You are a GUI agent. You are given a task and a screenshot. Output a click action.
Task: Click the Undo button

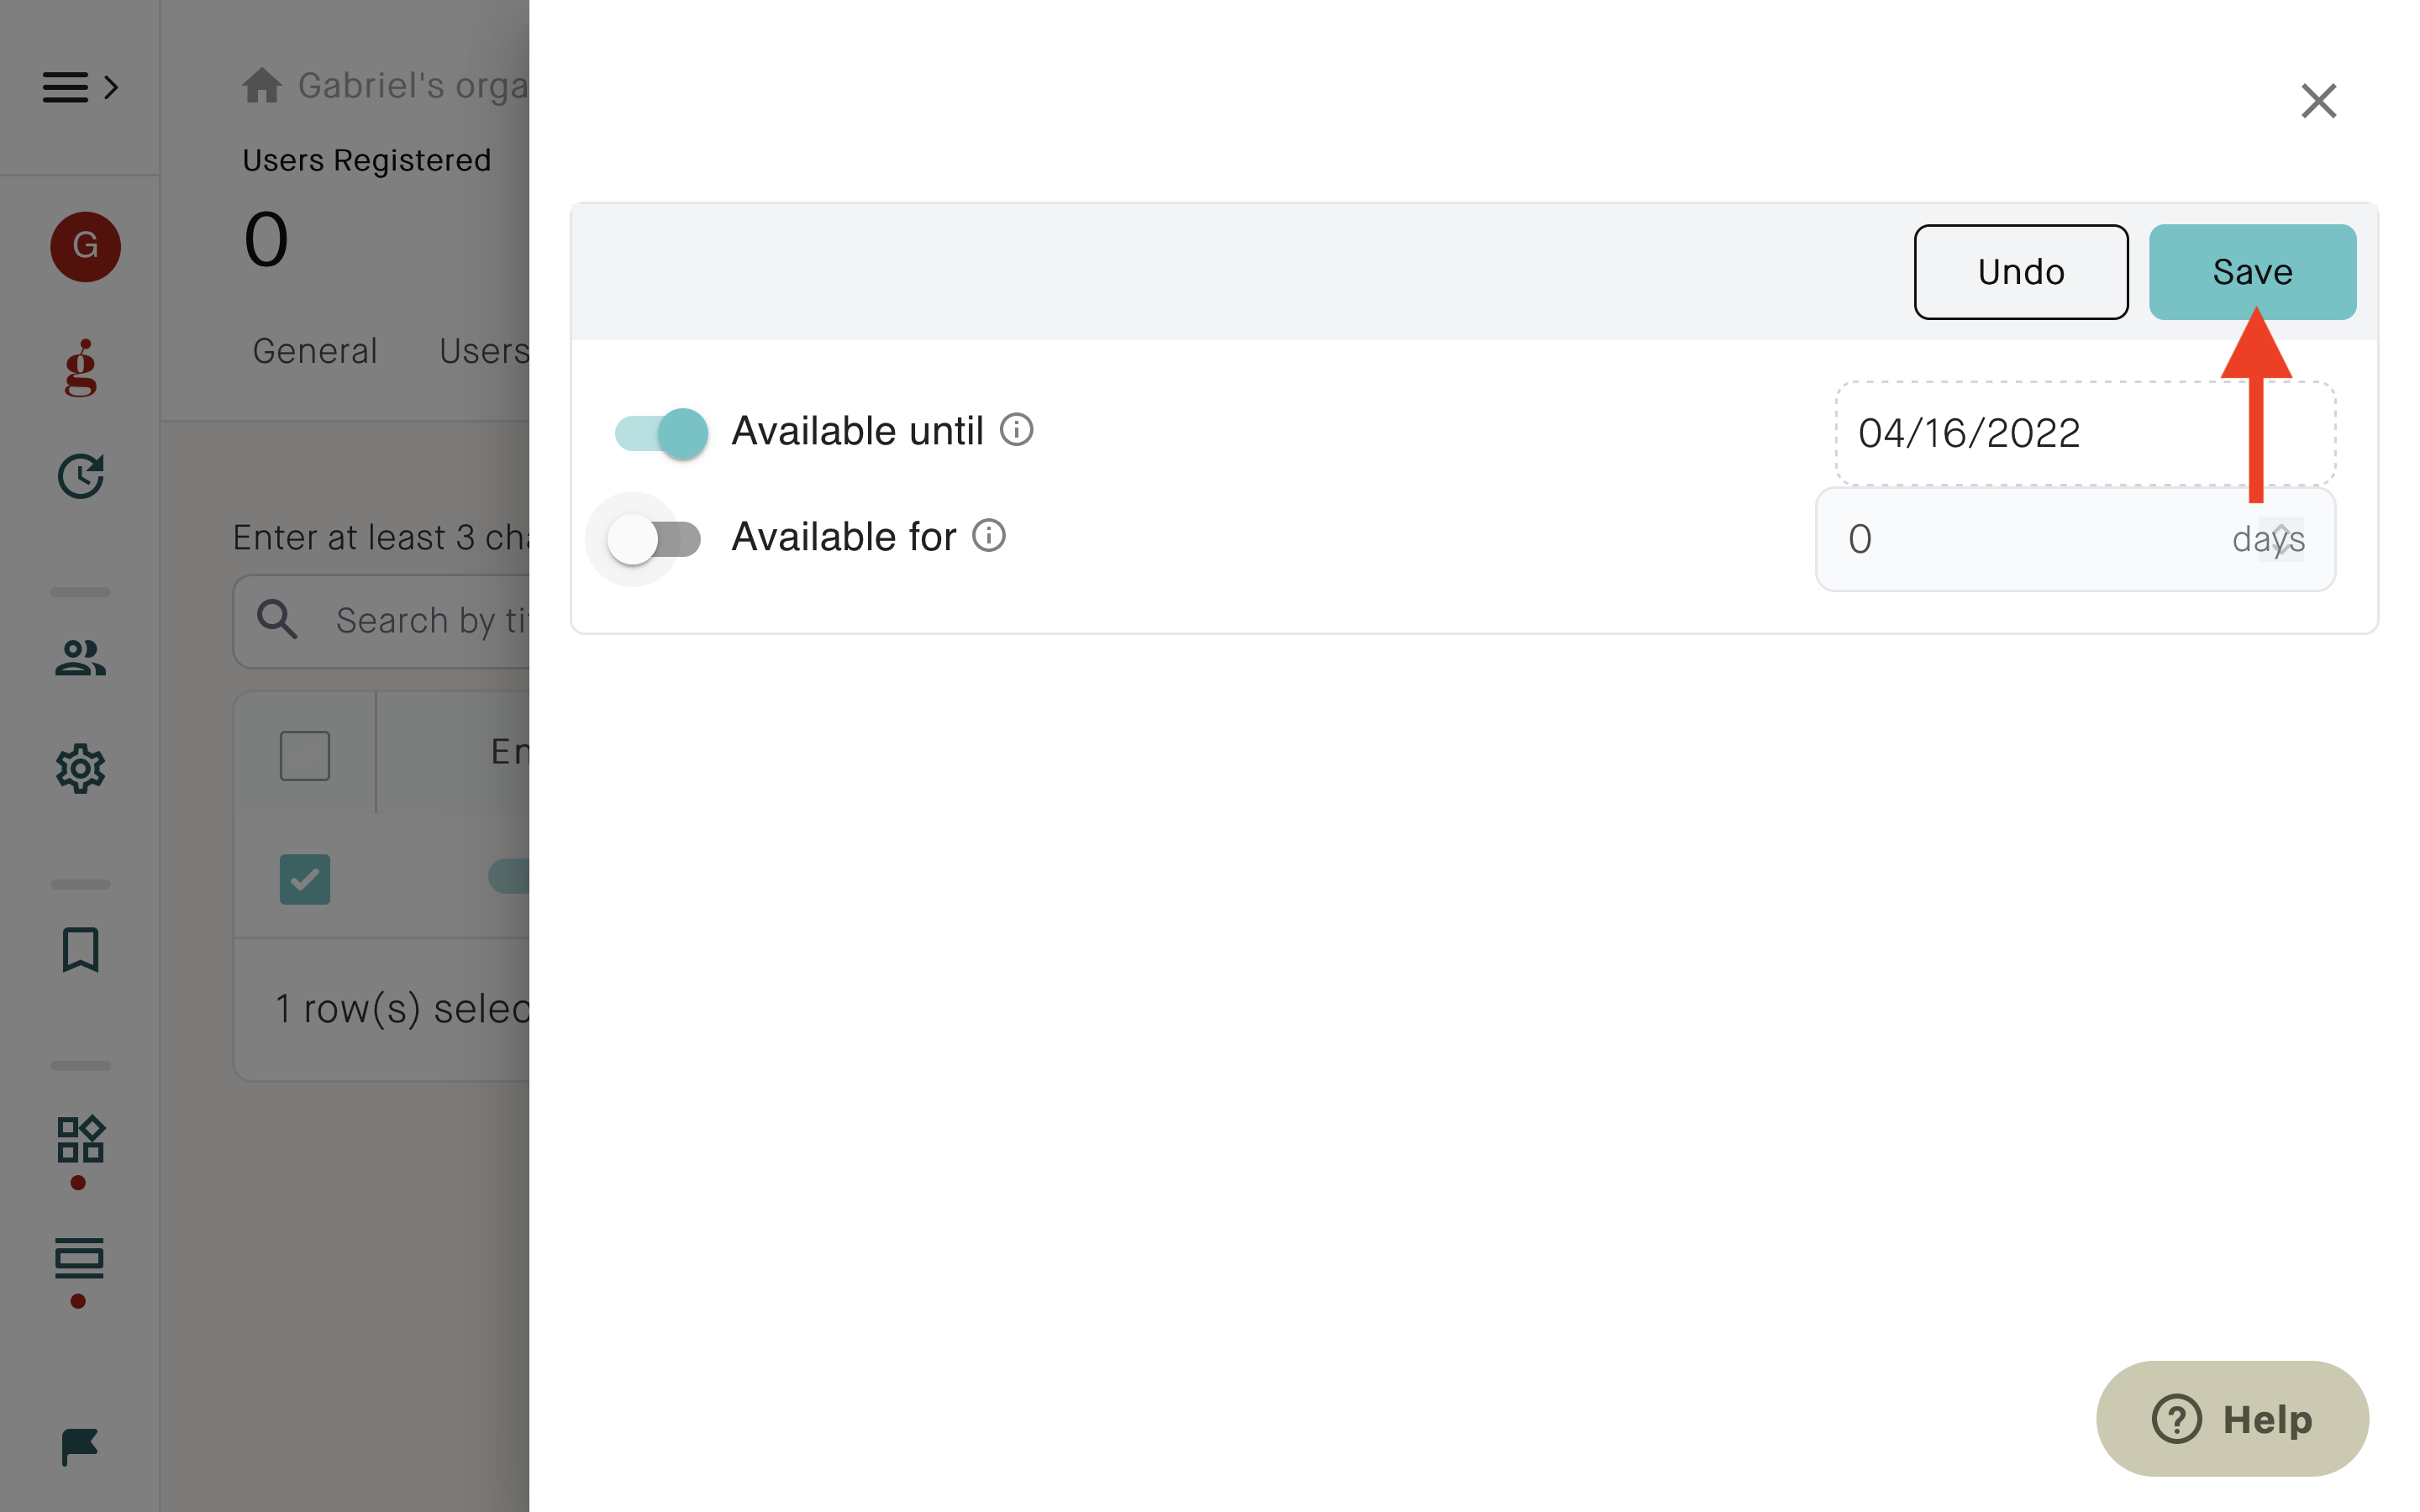pyautogui.click(x=2021, y=272)
